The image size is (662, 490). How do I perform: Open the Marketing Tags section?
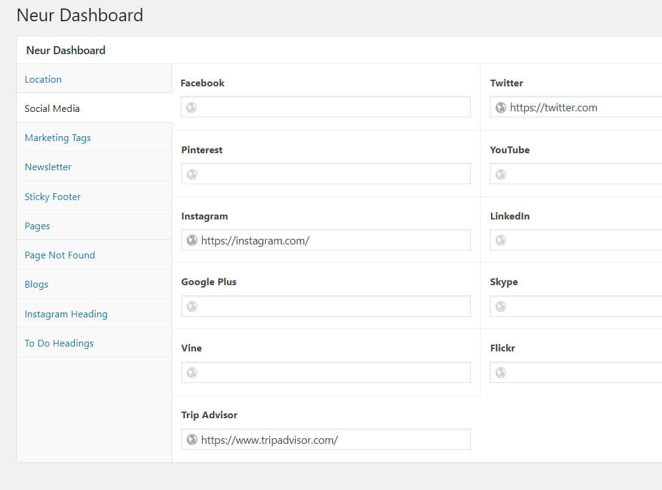point(57,138)
